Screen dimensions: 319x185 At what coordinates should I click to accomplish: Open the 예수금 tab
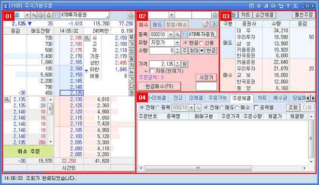click(280, 98)
